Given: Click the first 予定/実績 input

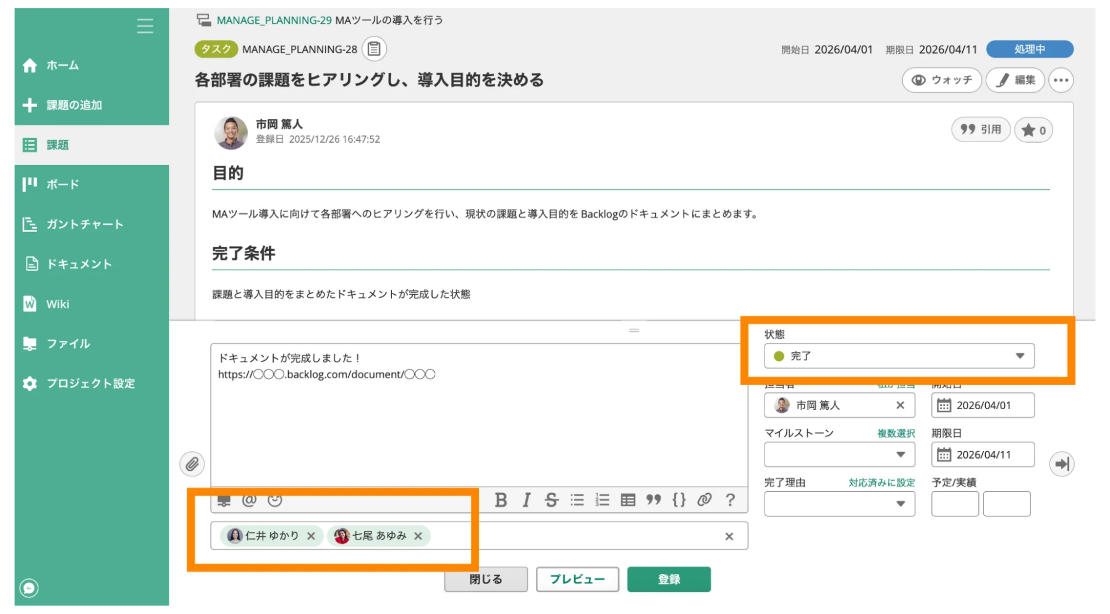Looking at the screenshot, I should pos(955,504).
